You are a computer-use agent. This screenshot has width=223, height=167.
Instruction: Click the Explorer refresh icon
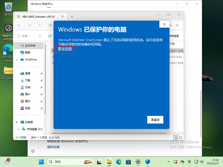(50, 25)
